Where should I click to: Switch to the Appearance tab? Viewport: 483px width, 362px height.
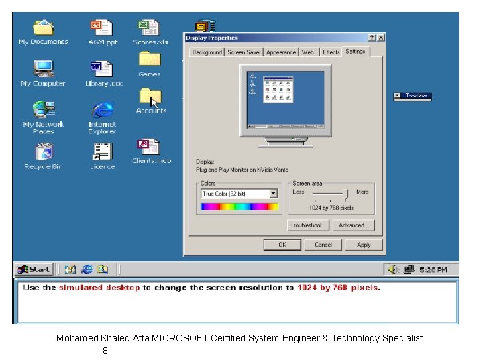[x=281, y=52]
